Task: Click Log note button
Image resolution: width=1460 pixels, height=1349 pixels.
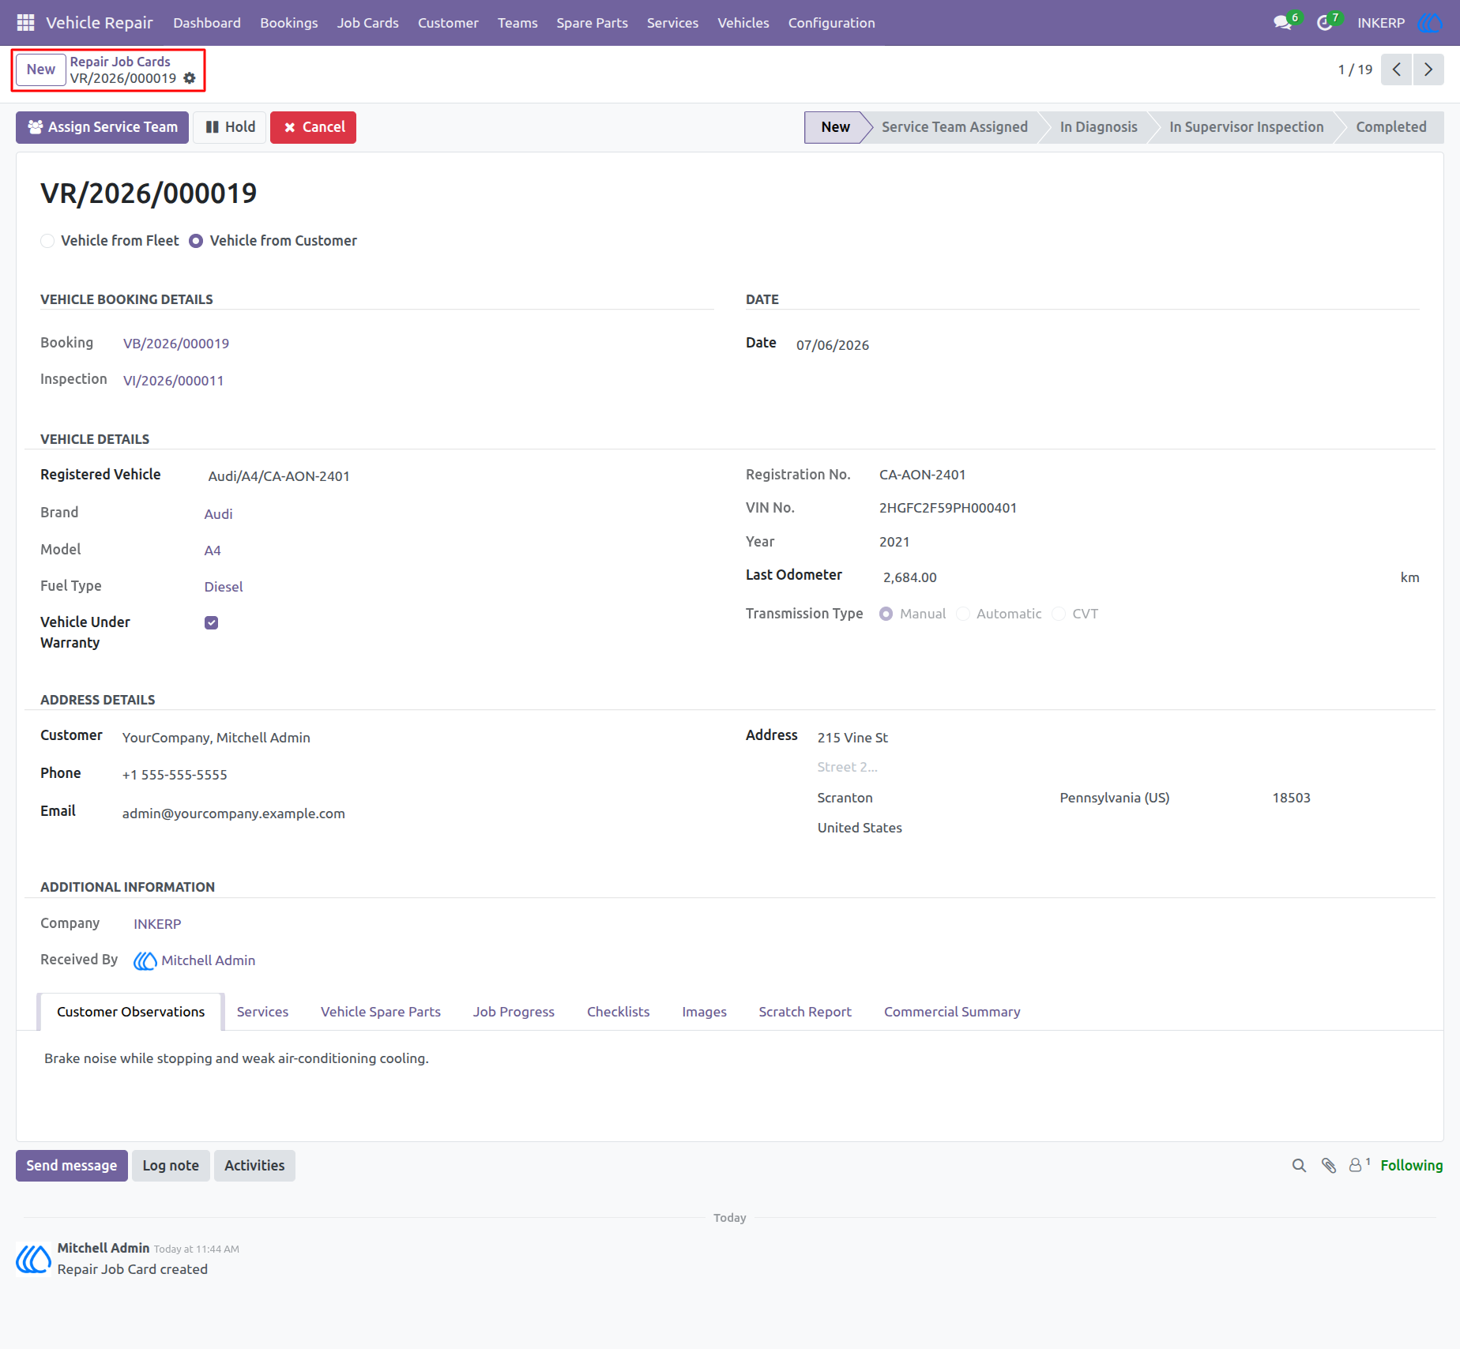Action: point(171,1166)
